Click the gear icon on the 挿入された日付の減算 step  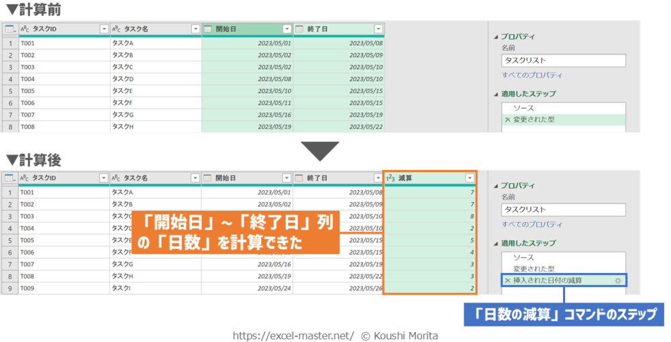(617, 280)
